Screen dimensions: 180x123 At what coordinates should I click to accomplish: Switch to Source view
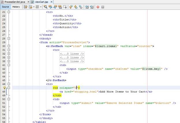tap(5, 7)
